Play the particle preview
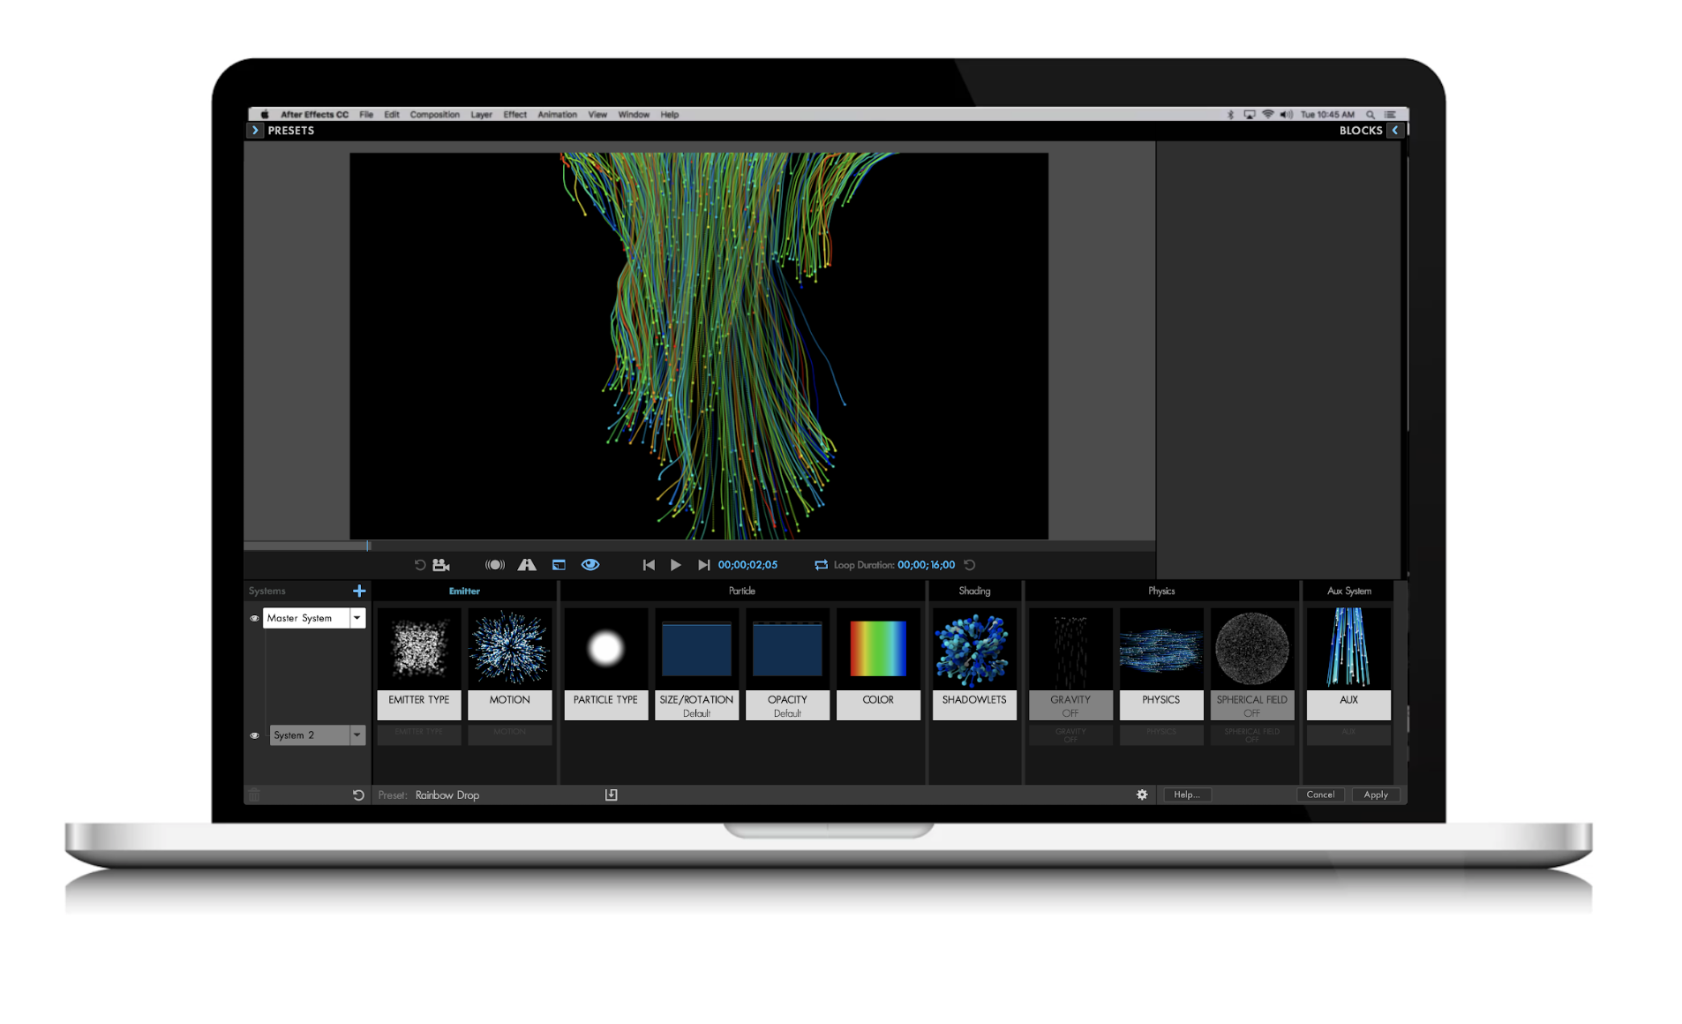 [676, 565]
